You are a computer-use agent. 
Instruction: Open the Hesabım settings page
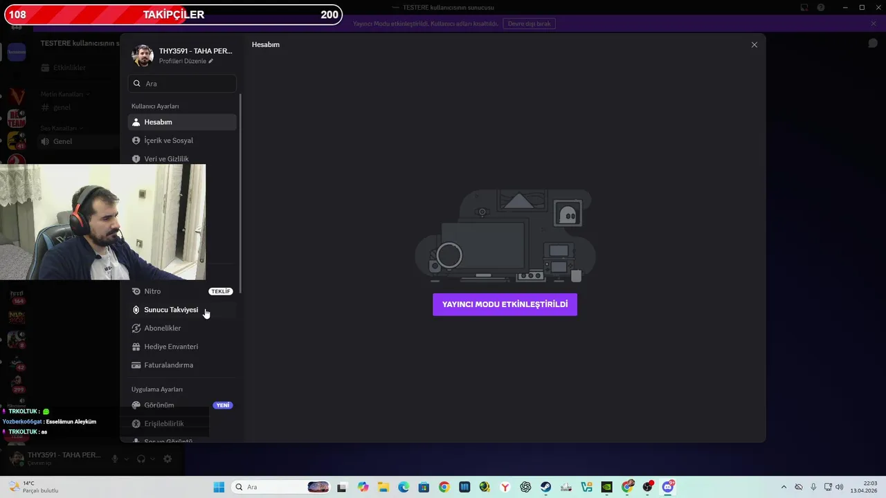click(182, 122)
